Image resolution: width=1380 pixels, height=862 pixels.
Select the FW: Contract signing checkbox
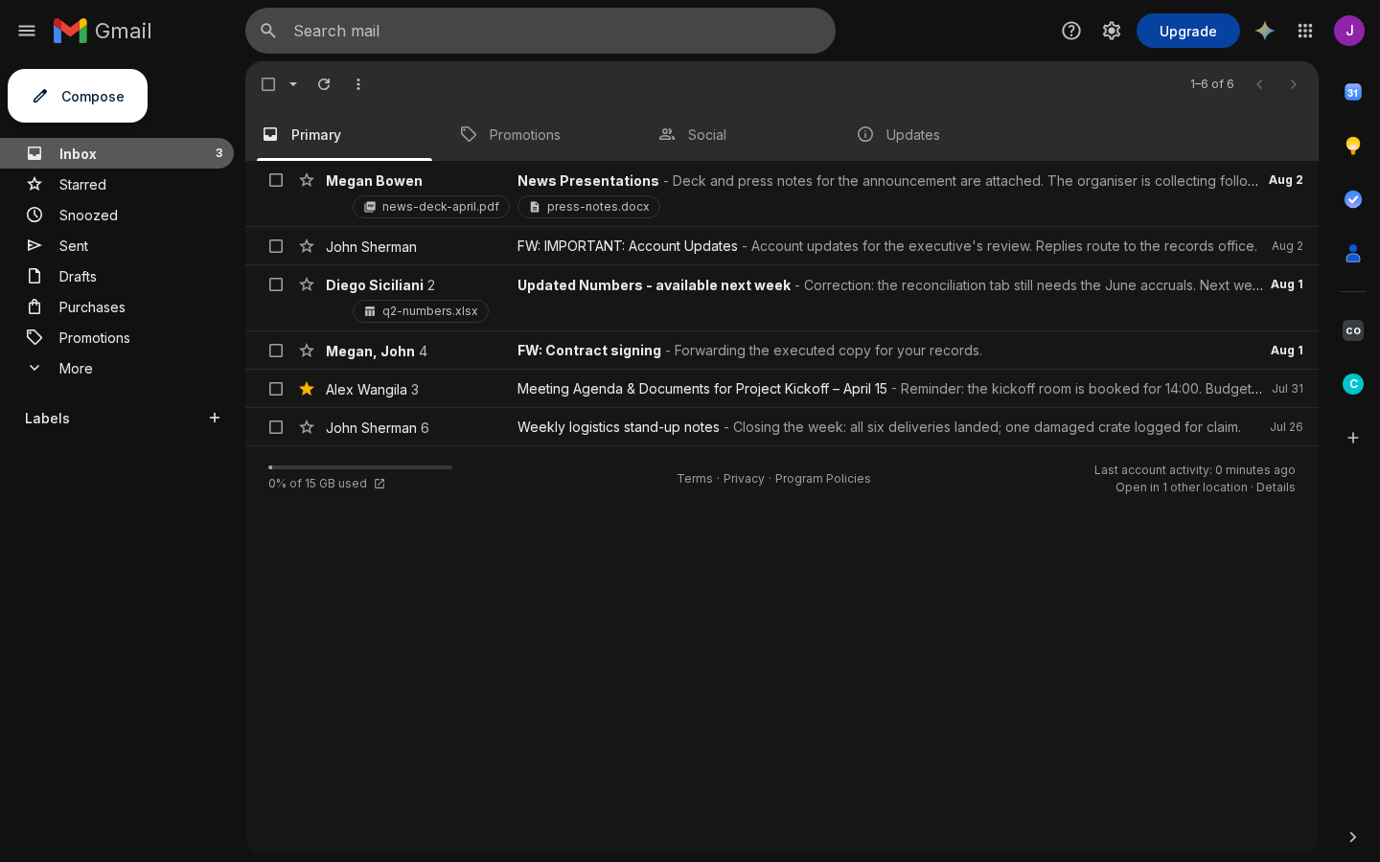pos(276,351)
